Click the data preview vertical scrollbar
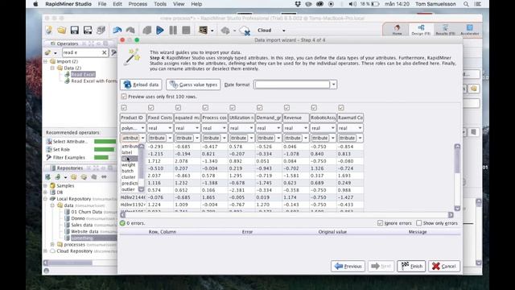The height and width of the screenshot is (290, 515). (x=457, y=177)
